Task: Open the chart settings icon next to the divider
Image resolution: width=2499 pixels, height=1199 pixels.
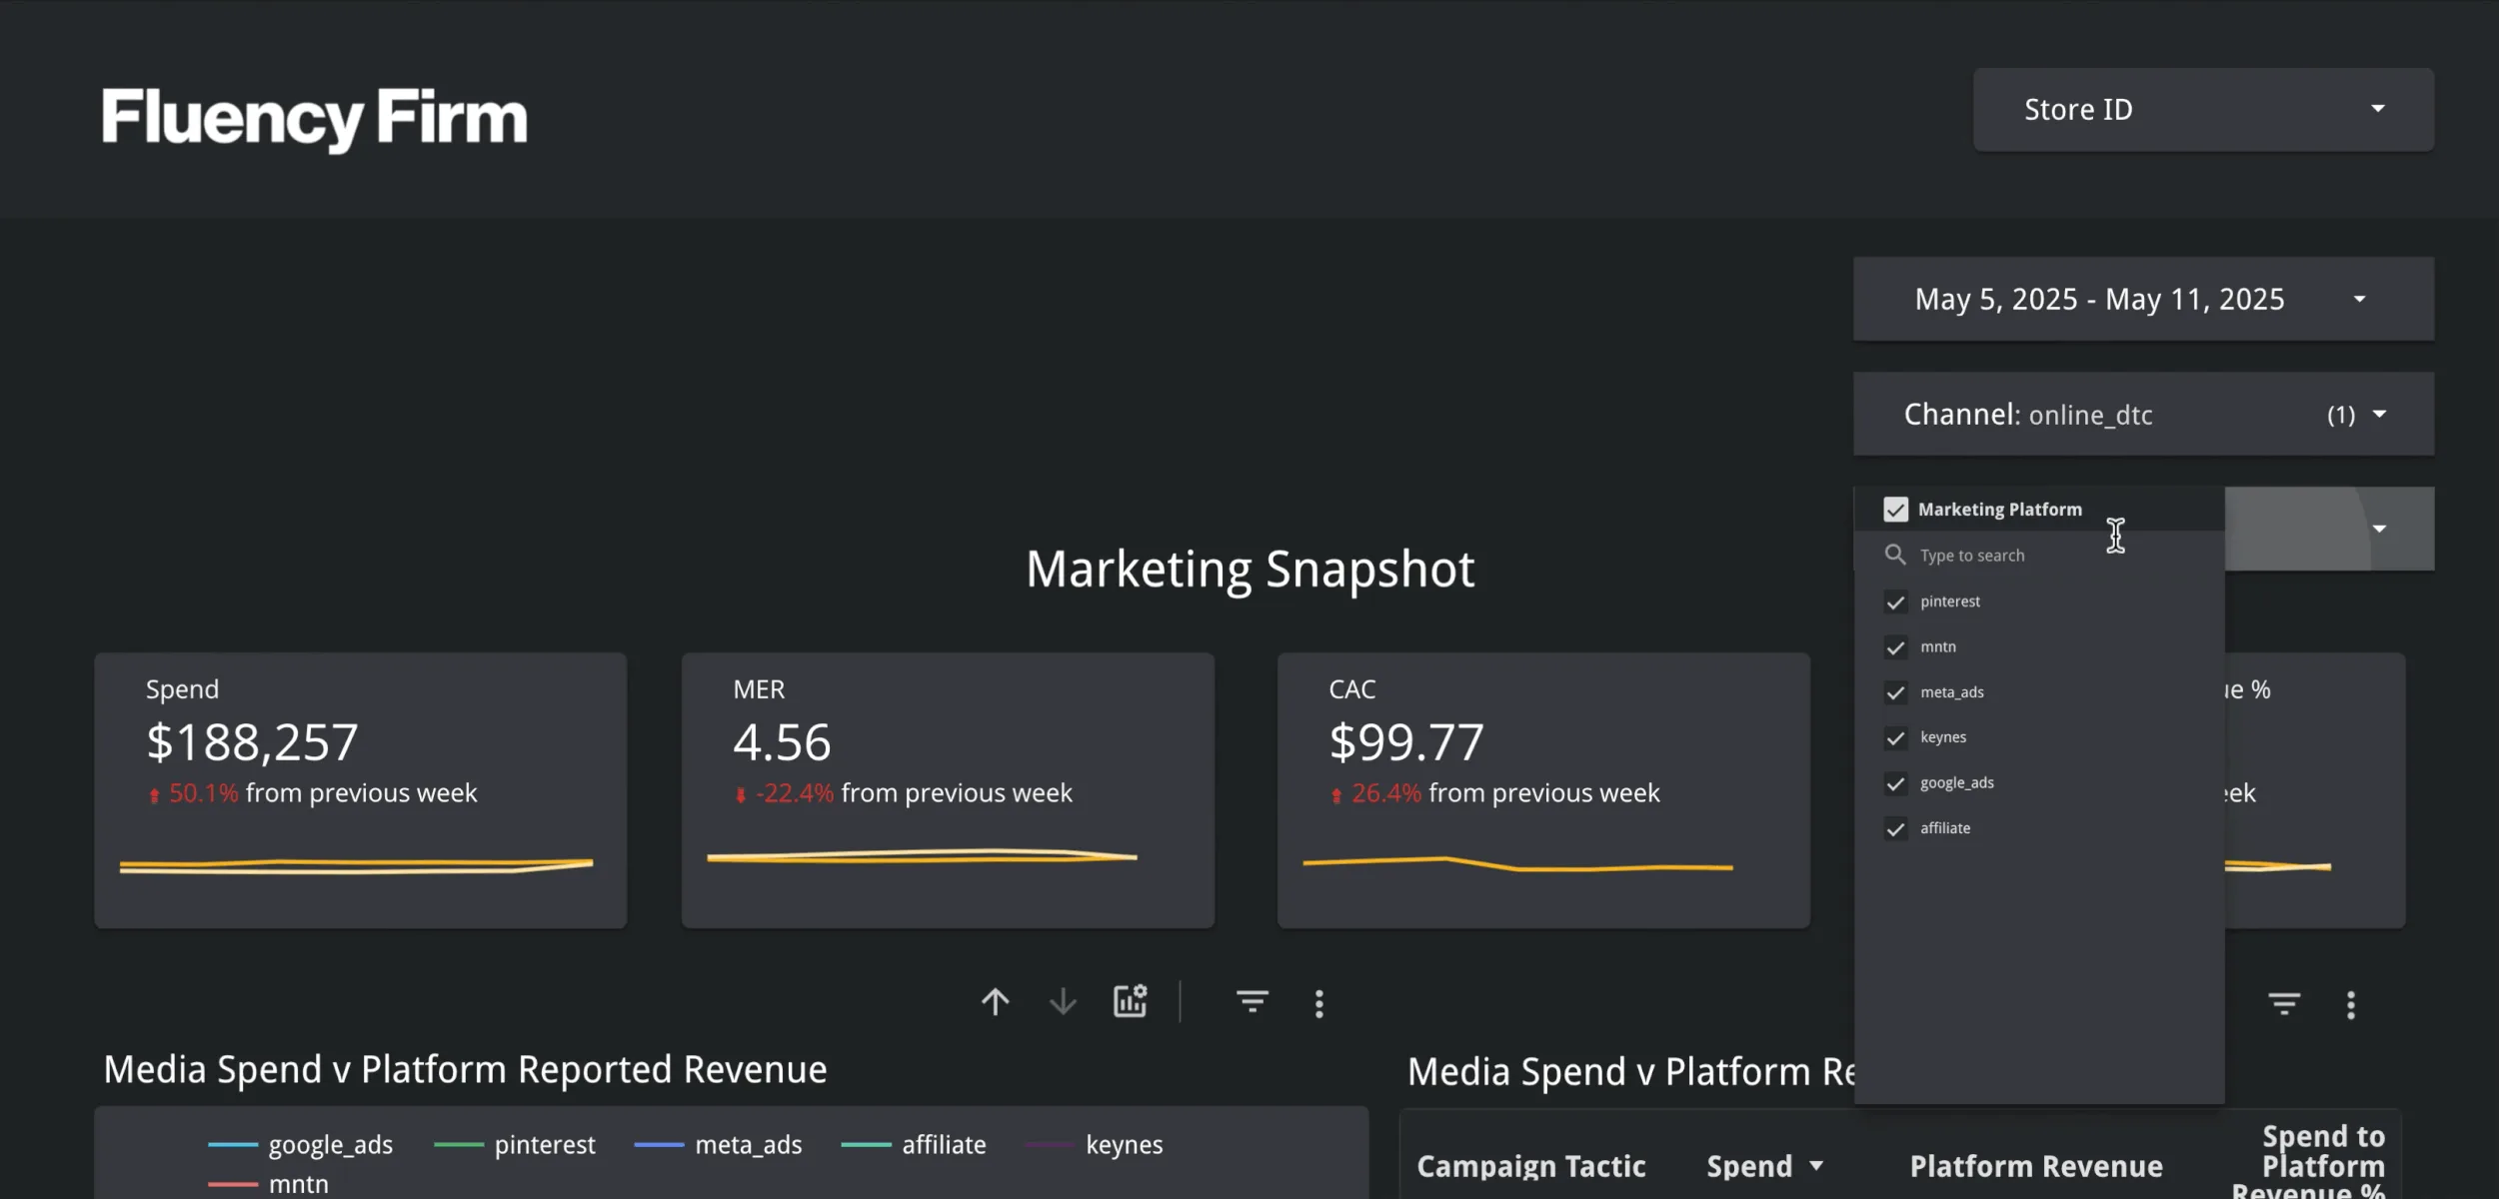Action: tap(1130, 1000)
